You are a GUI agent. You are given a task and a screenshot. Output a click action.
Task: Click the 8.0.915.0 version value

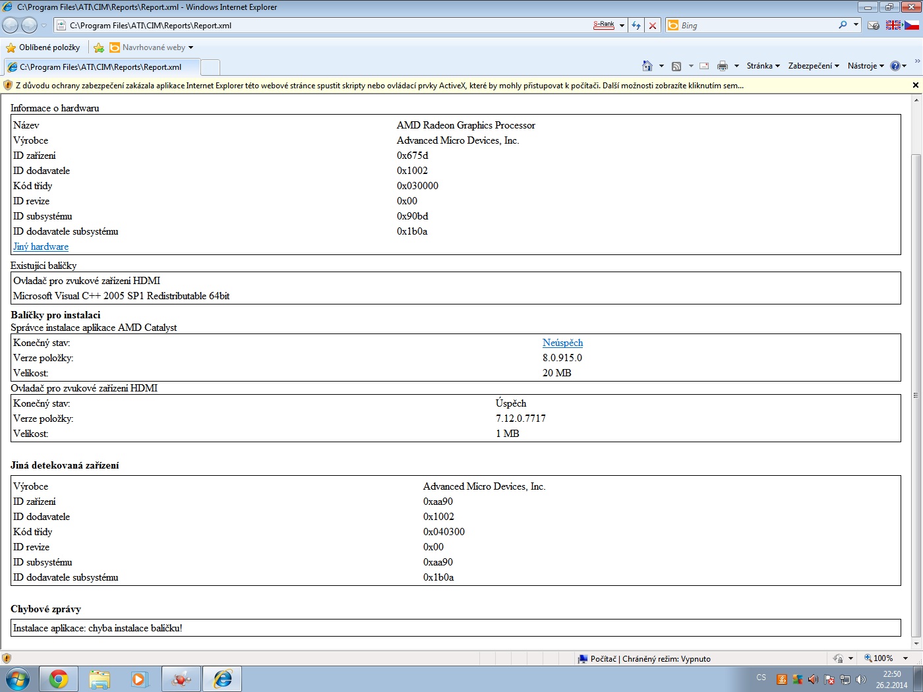click(x=562, y=358)
